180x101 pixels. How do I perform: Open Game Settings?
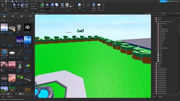(94, 6)
